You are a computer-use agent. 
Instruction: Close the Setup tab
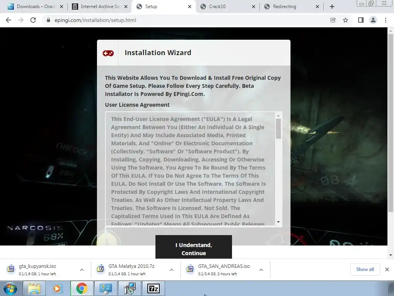tap(190, 7)
